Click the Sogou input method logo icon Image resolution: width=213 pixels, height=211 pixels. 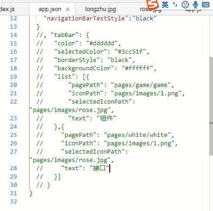coord(153,4)
